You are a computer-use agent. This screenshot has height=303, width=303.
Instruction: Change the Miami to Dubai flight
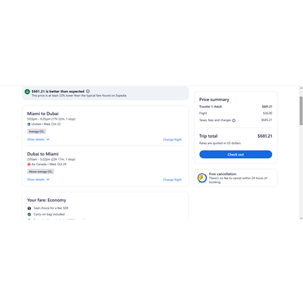pos(172,139)
